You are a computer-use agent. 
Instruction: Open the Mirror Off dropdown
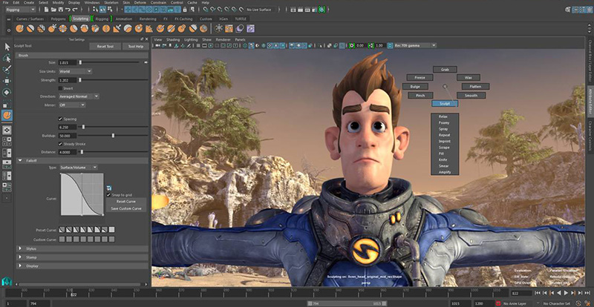[71, 105]
